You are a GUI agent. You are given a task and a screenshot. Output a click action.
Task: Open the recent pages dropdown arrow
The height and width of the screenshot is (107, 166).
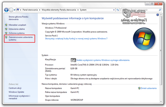[15, 10]
